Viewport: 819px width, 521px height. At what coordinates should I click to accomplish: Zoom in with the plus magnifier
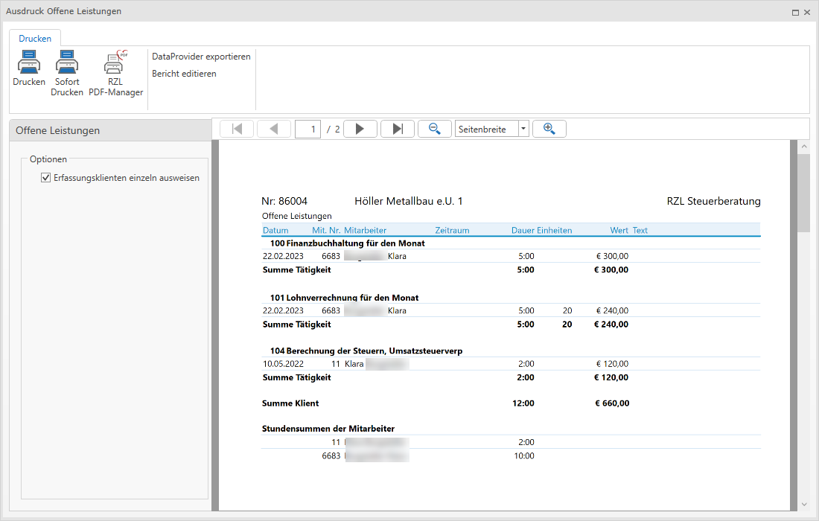549,129
